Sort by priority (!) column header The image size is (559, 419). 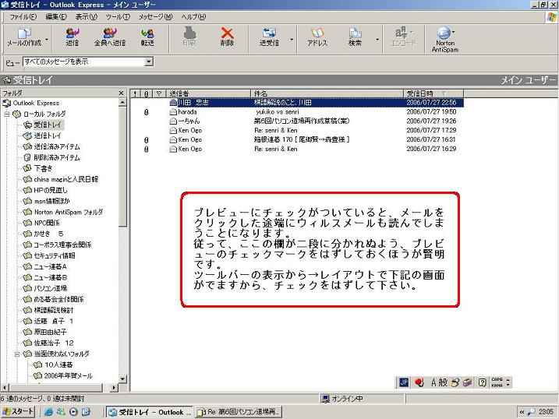pos(135,93)
